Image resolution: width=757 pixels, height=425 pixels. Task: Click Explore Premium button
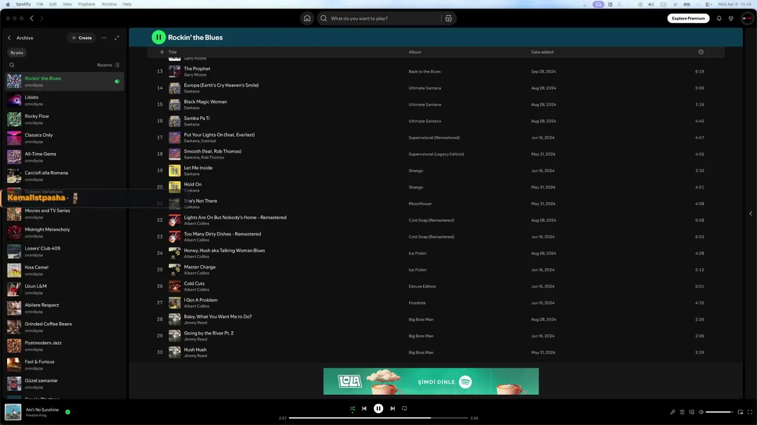point(688,18)
